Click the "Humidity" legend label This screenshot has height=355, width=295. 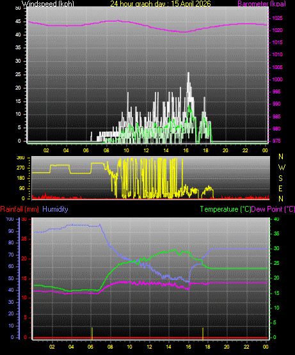(55, 209)
